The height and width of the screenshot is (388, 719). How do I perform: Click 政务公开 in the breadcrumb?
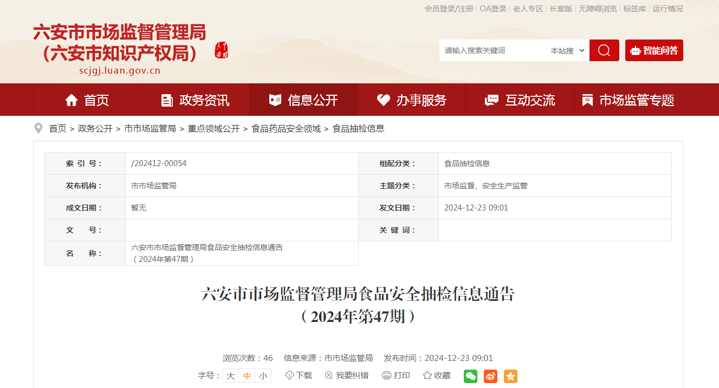(x=95, y=129)
